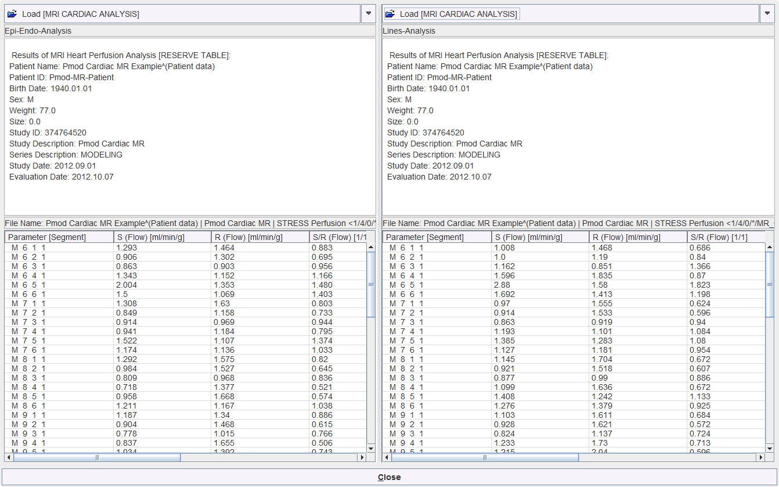779x487 pixels.
Task: Sort by S (Flow) column in left table
Action: [x=163, y=237]
